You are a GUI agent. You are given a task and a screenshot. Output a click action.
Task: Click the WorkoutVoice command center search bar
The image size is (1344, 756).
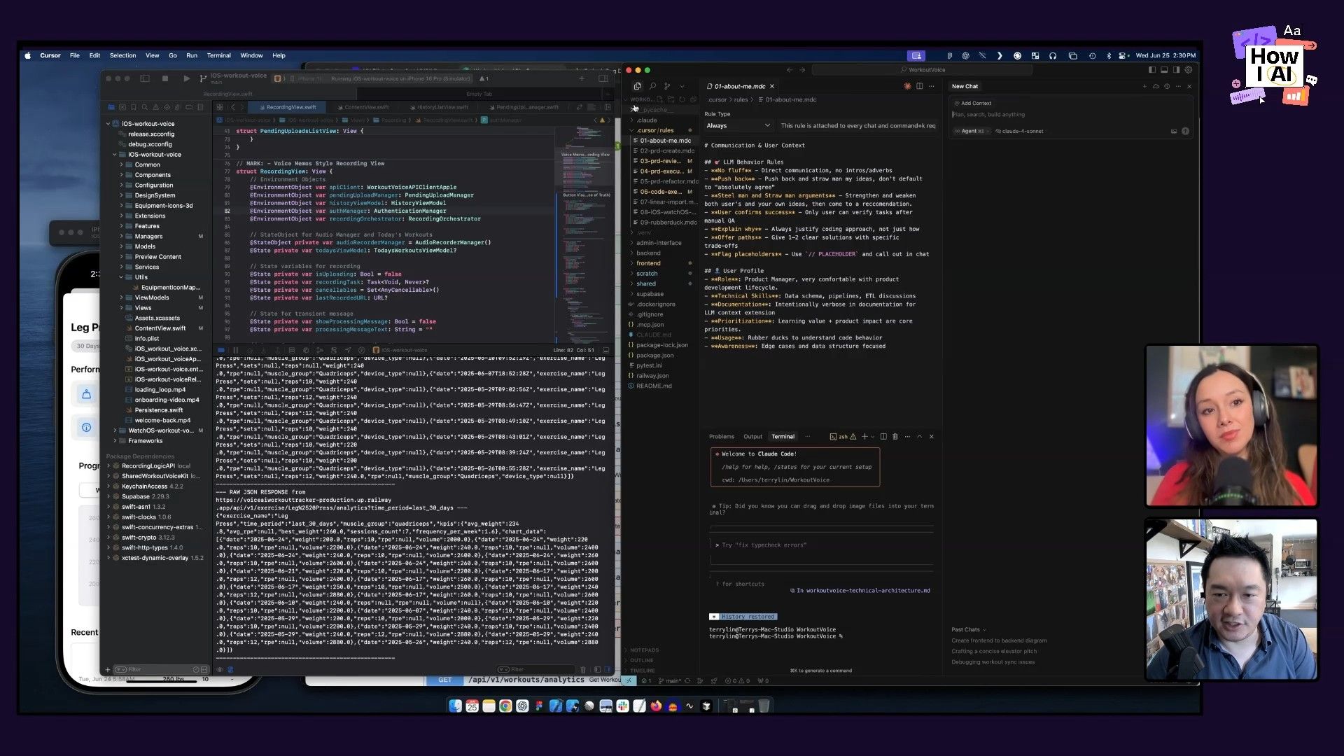pyautogui.click(x=923, y=70)
